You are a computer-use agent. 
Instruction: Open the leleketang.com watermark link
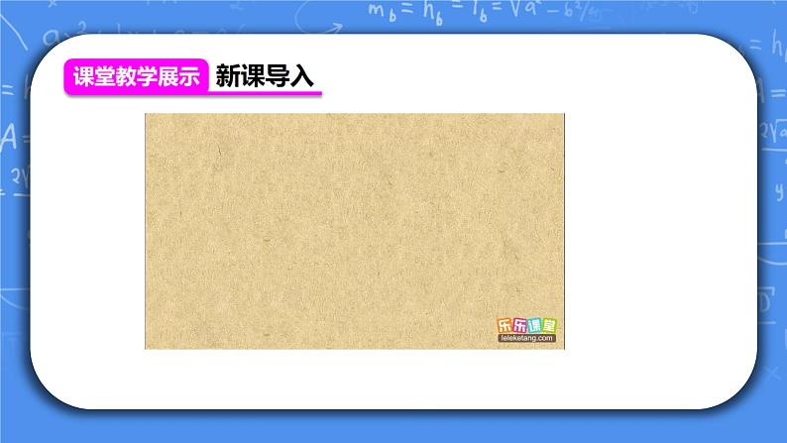click(x=525, y=338)
